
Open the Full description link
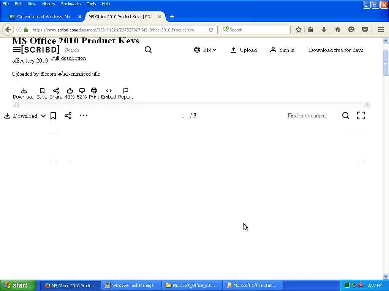tap(68, 58)
